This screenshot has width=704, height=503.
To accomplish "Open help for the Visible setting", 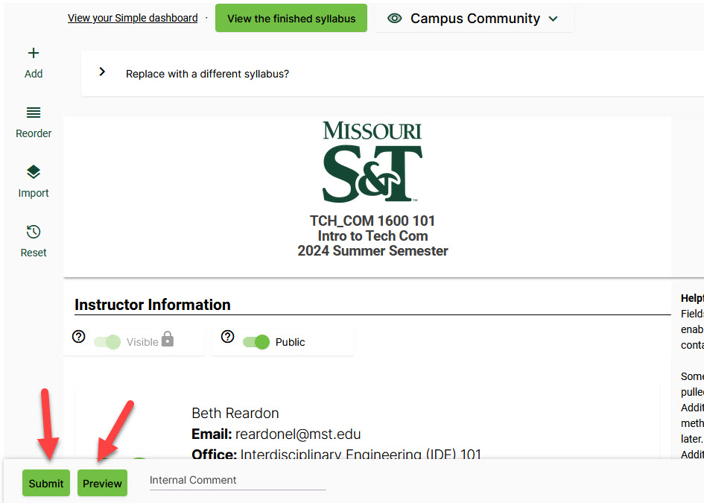I will tap(79, 337).
